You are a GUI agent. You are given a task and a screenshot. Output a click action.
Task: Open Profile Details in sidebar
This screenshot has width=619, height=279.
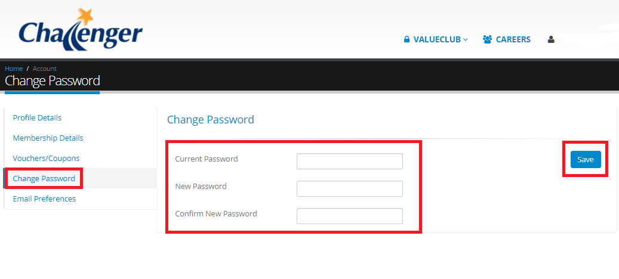click(37, 118)
